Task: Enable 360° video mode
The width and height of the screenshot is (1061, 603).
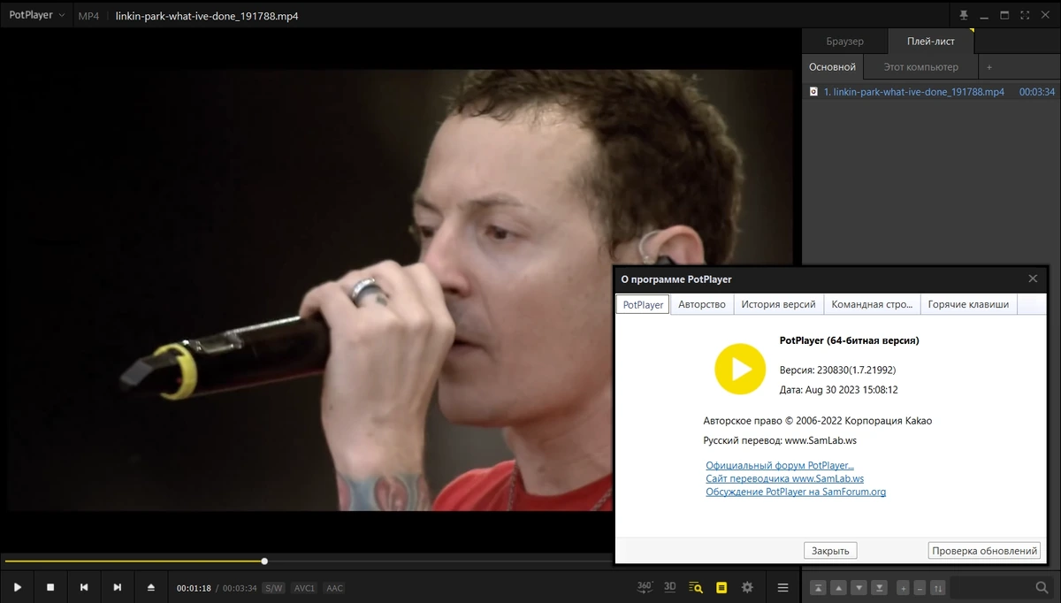Action: click(x=645, y=587)
